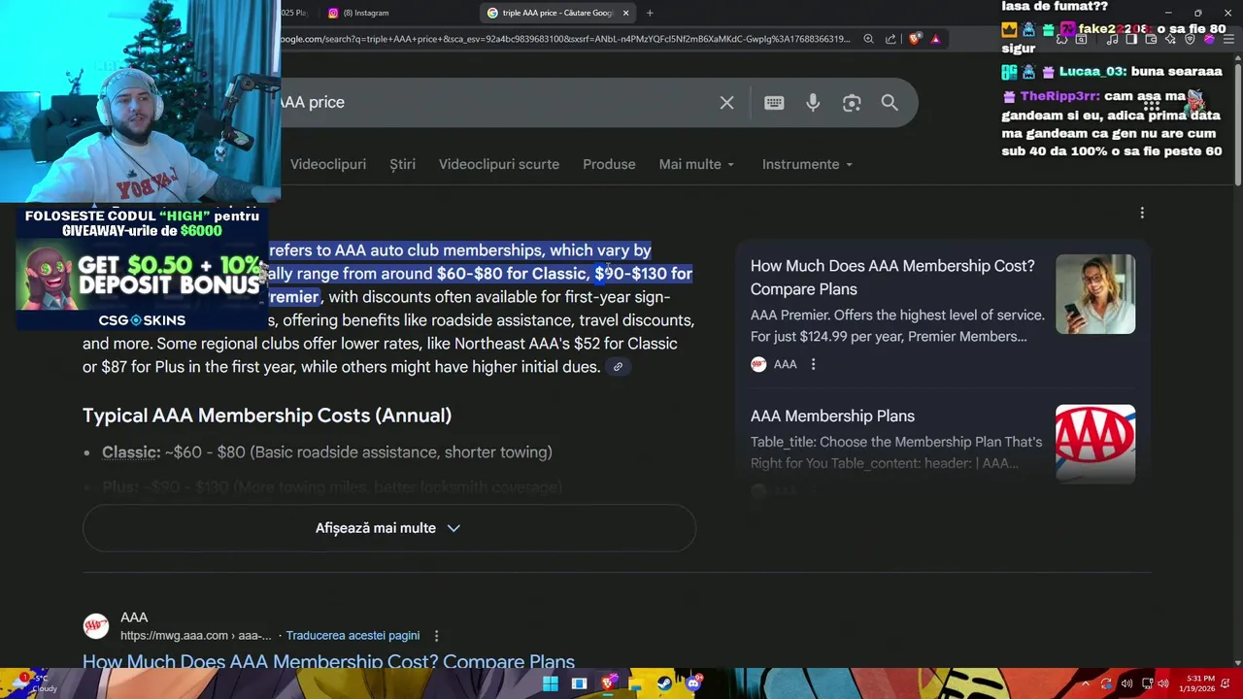Clear the search box with the X icon
The height and width of the screenshot is (699, 1243).
point(726,102)
